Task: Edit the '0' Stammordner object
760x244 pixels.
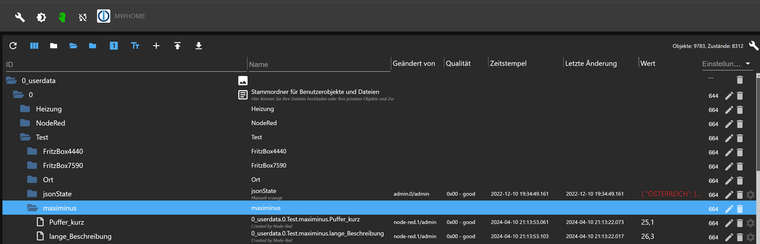Action: pos(728,96)
